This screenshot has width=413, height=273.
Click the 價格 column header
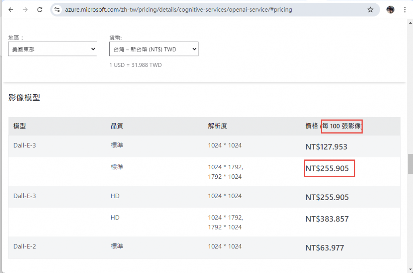click(x=334, y=126)
